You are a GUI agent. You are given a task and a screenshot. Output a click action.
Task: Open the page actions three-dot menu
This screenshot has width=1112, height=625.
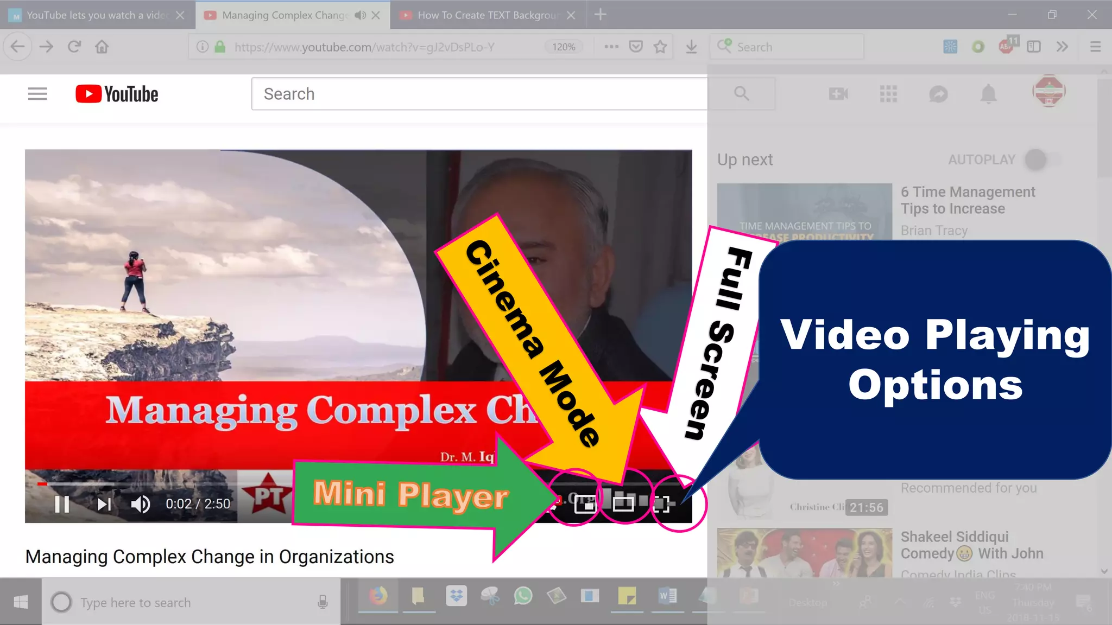611,47
